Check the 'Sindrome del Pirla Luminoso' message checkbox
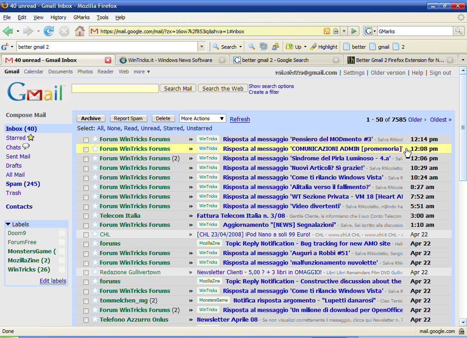The height and width of the screenshot is (338, 467). pyautogui.click(x=86, y=159)
